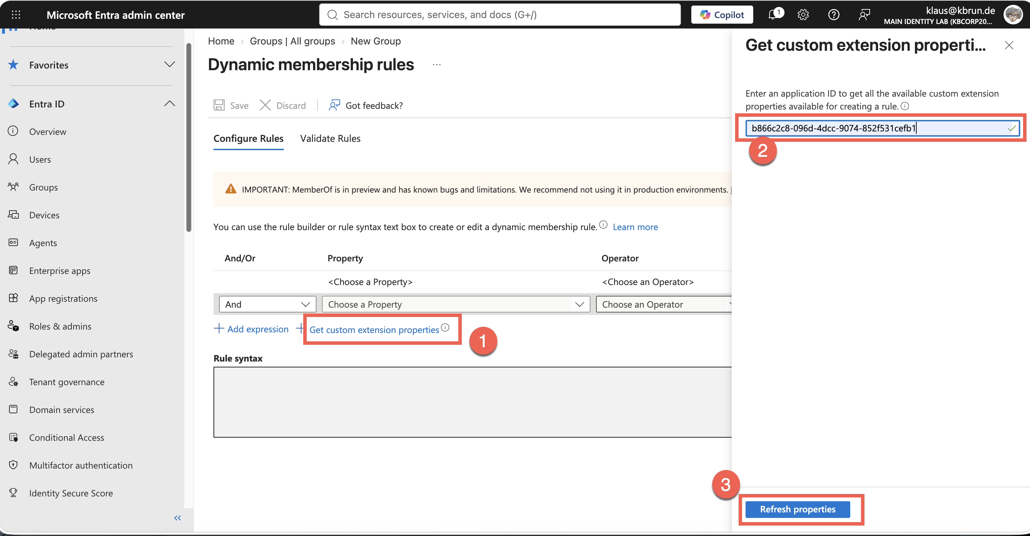Open the Choose a Property dropdown

[x=456, y=304]
